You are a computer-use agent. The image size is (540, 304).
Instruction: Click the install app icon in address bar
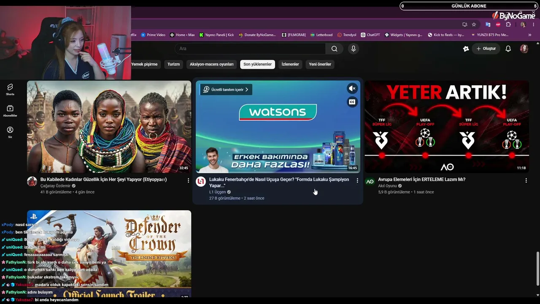pyautogui.click(x=464, y=24)
